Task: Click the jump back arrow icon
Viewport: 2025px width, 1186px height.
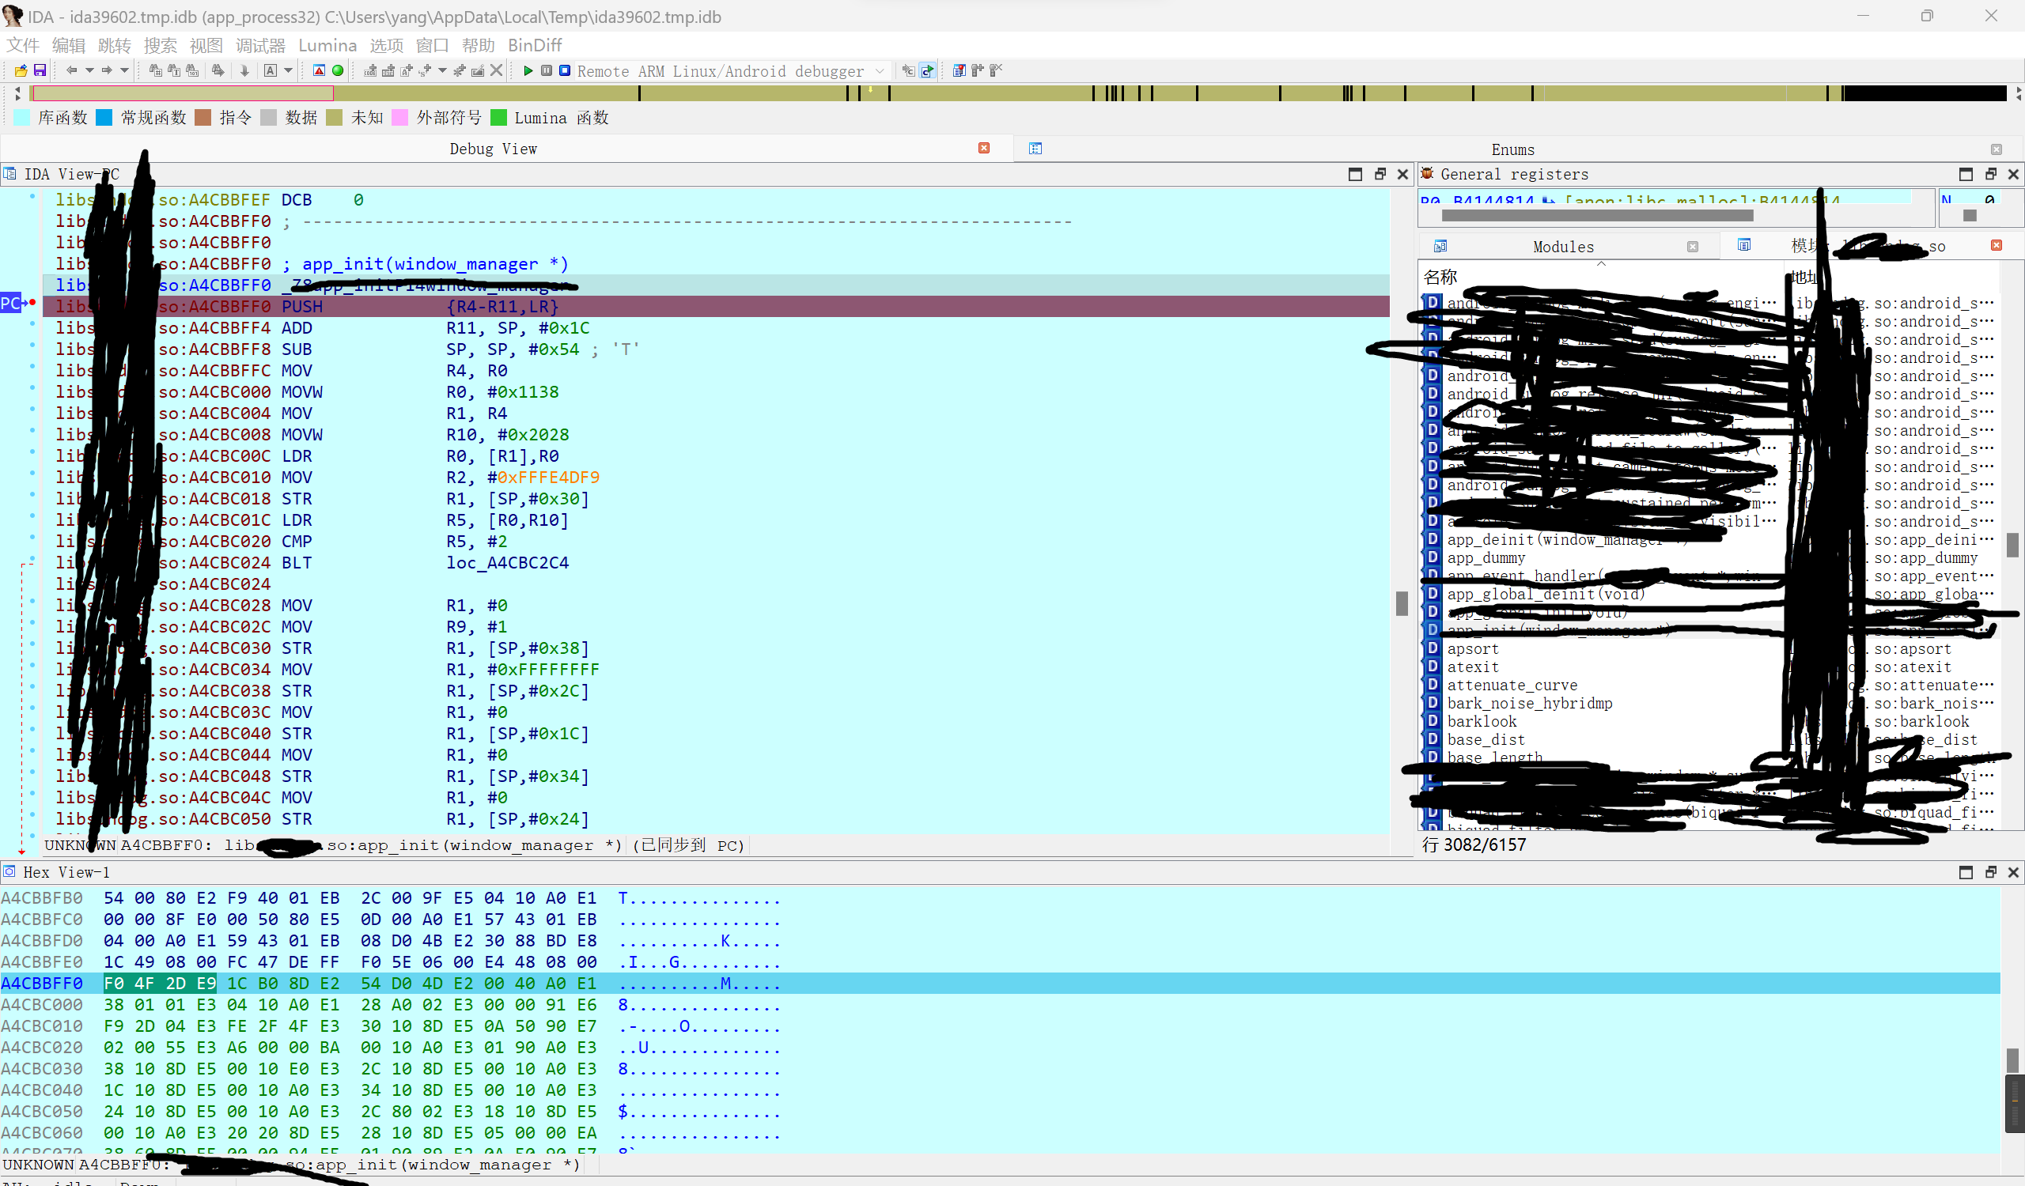Action: pos(71,70)
